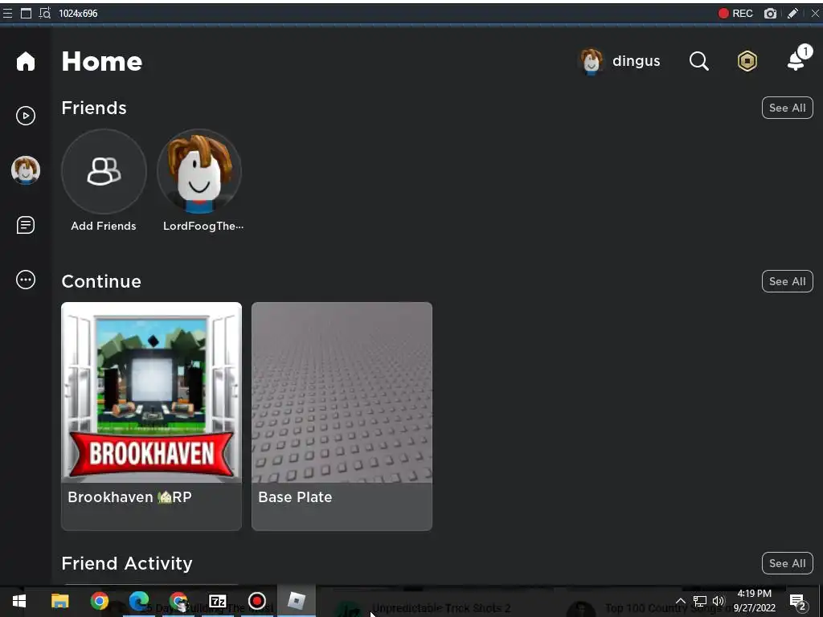Click the recorder window mode icon
Image resolution: width=823 pixels, height=617 pixels.
(26, 13)
